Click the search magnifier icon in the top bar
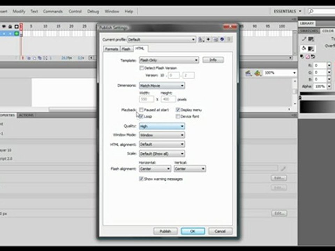This screenshot has width=335, height=251. tap(311, 11)
